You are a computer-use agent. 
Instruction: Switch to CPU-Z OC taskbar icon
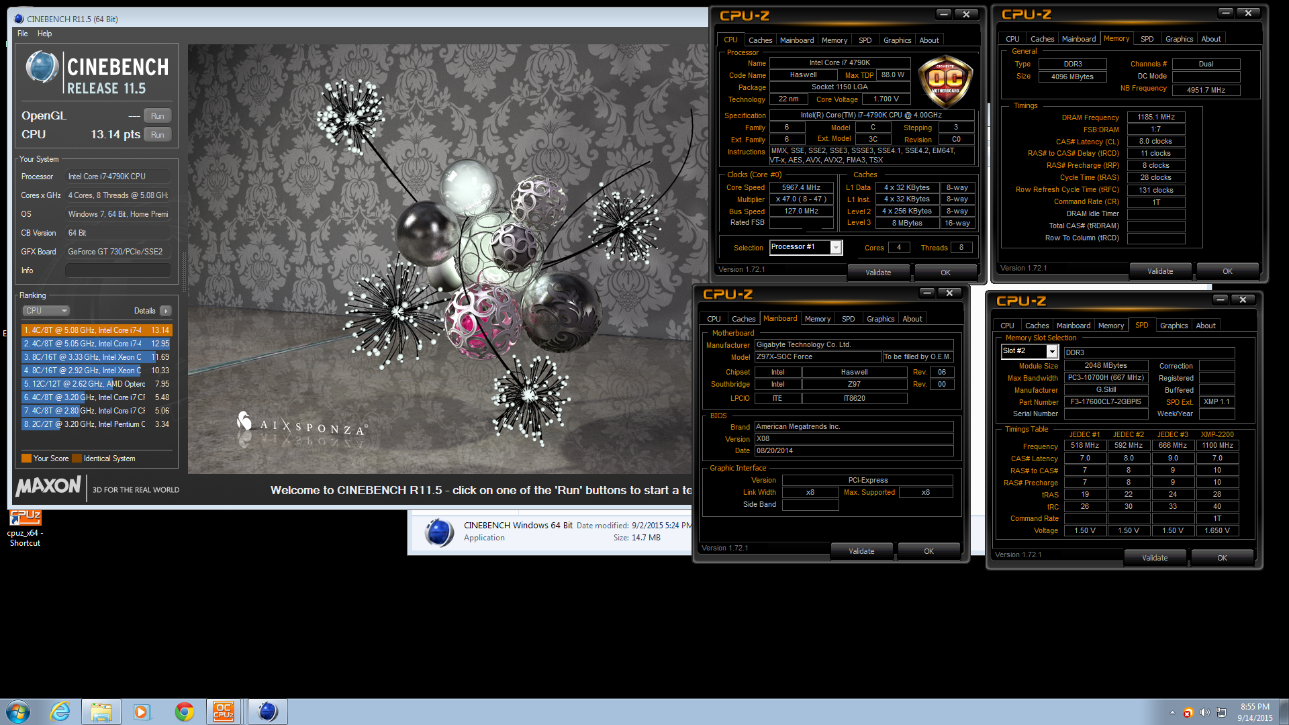point(224,712)
